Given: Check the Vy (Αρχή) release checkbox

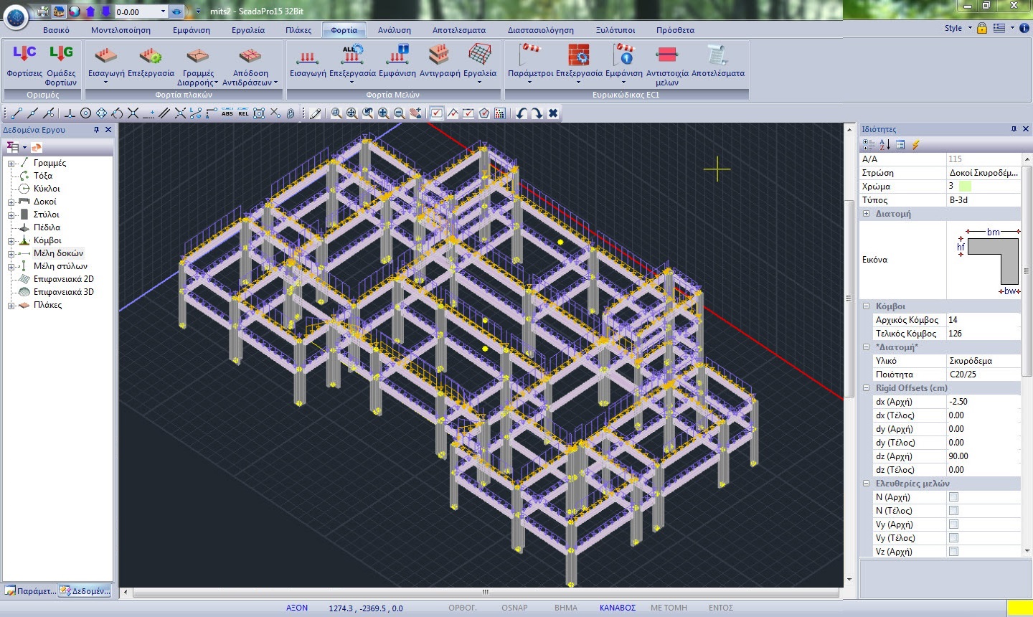Looking at the screenshot, I should pyautogui.click(x=953, y=524).
